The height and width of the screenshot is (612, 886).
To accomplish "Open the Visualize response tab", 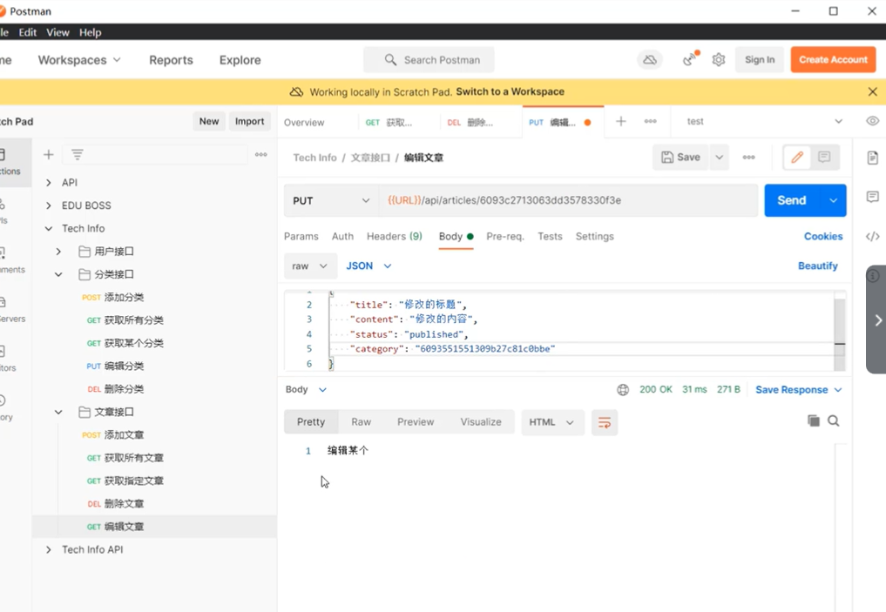I will click(481, 422).
